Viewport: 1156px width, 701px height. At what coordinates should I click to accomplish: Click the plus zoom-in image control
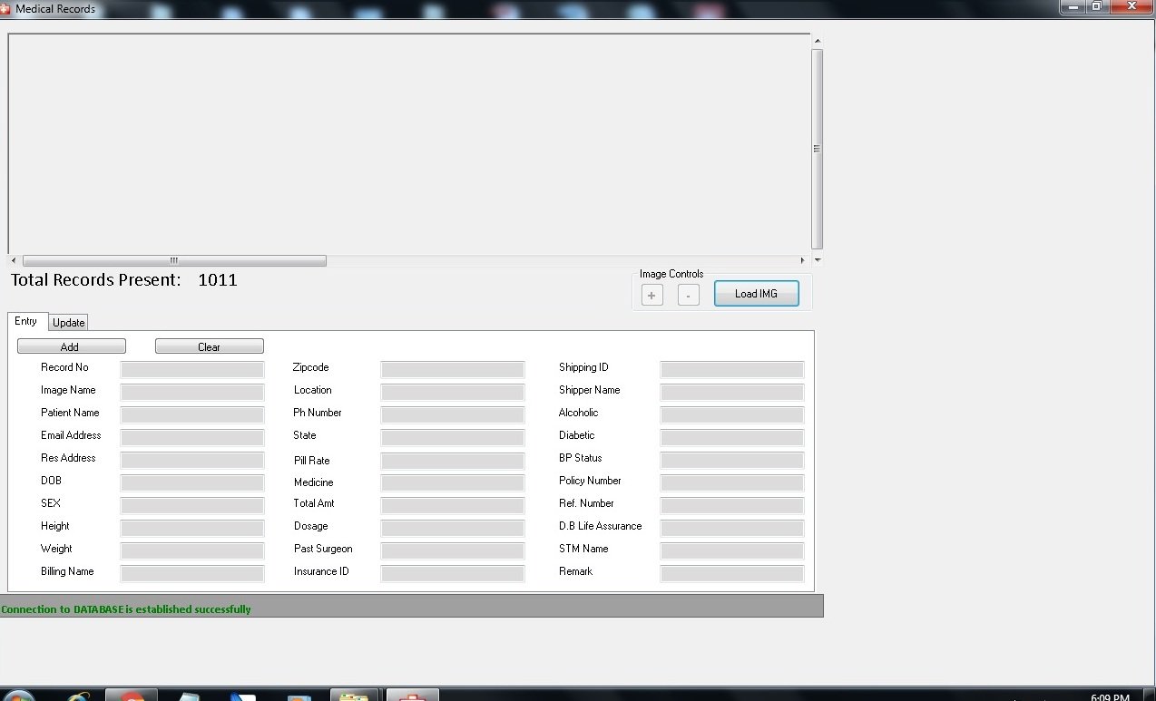point(651,295)
